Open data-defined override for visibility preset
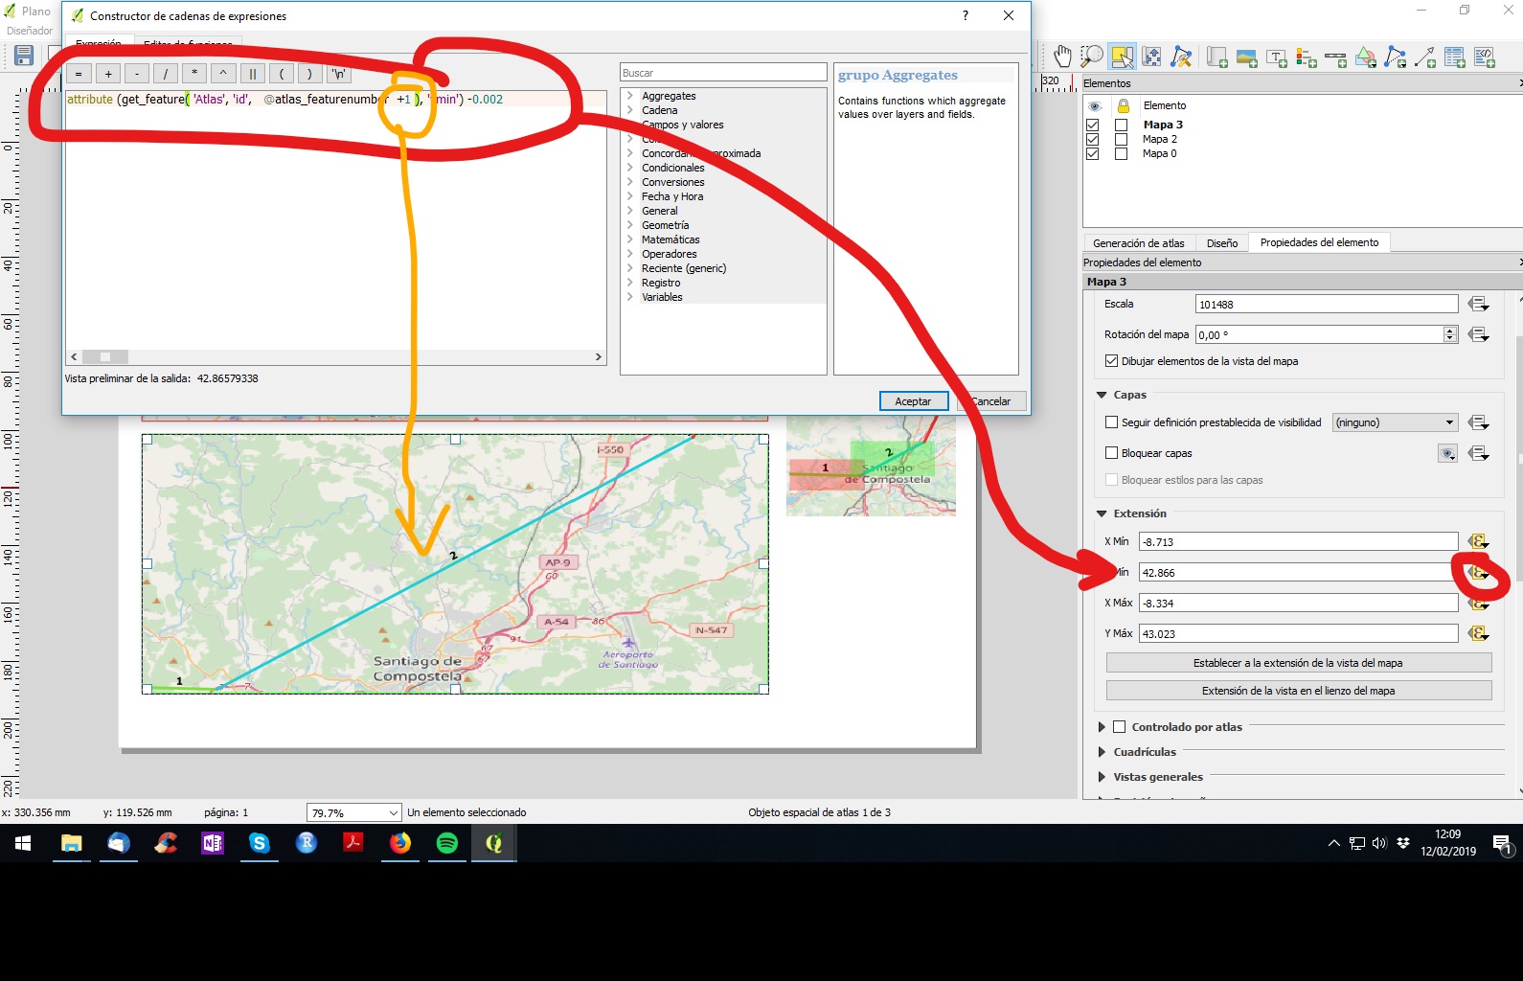Viewport: 1523px width, 981px height. (x=1479, y=422)
